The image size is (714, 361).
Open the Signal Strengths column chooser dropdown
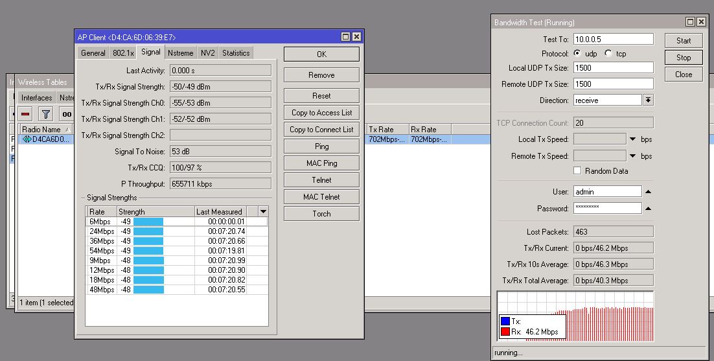(x=263, y=211)
